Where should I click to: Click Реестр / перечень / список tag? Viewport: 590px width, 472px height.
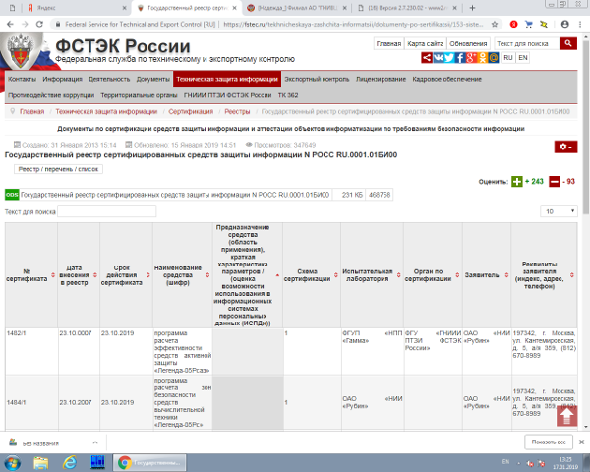[58, 169]
